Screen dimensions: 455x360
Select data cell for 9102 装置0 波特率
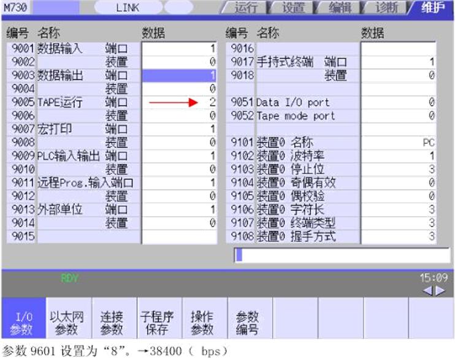tap(399, 156)
